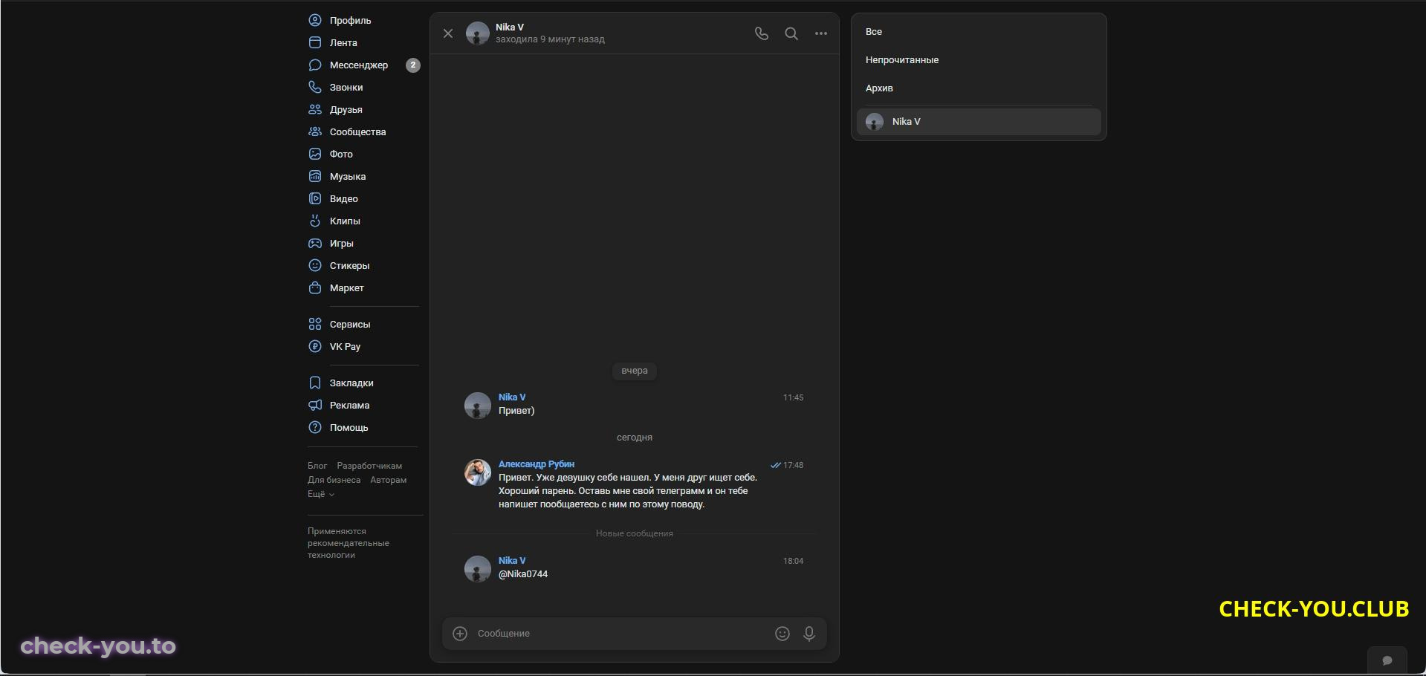
Task: Open Сервисы services grid icon
Action: pyautogui.click(x=315, y=324)
